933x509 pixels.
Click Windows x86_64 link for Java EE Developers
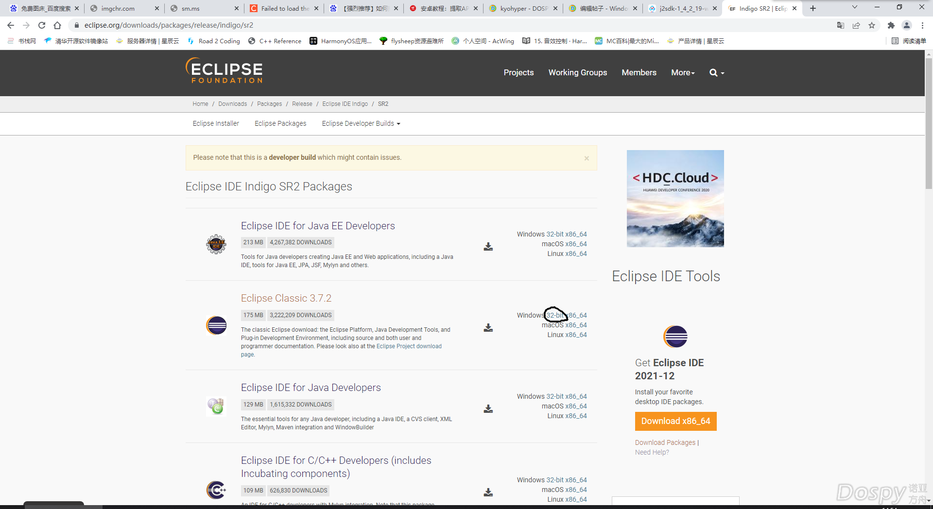(576, 234)
